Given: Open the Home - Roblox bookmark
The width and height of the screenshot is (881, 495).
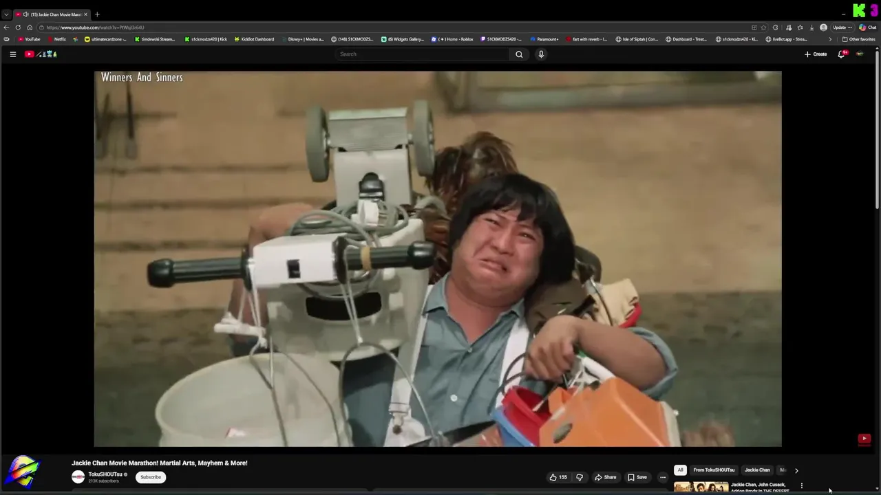Looking at the screenshot, I should pyautogui.click(x=452, y=39).
